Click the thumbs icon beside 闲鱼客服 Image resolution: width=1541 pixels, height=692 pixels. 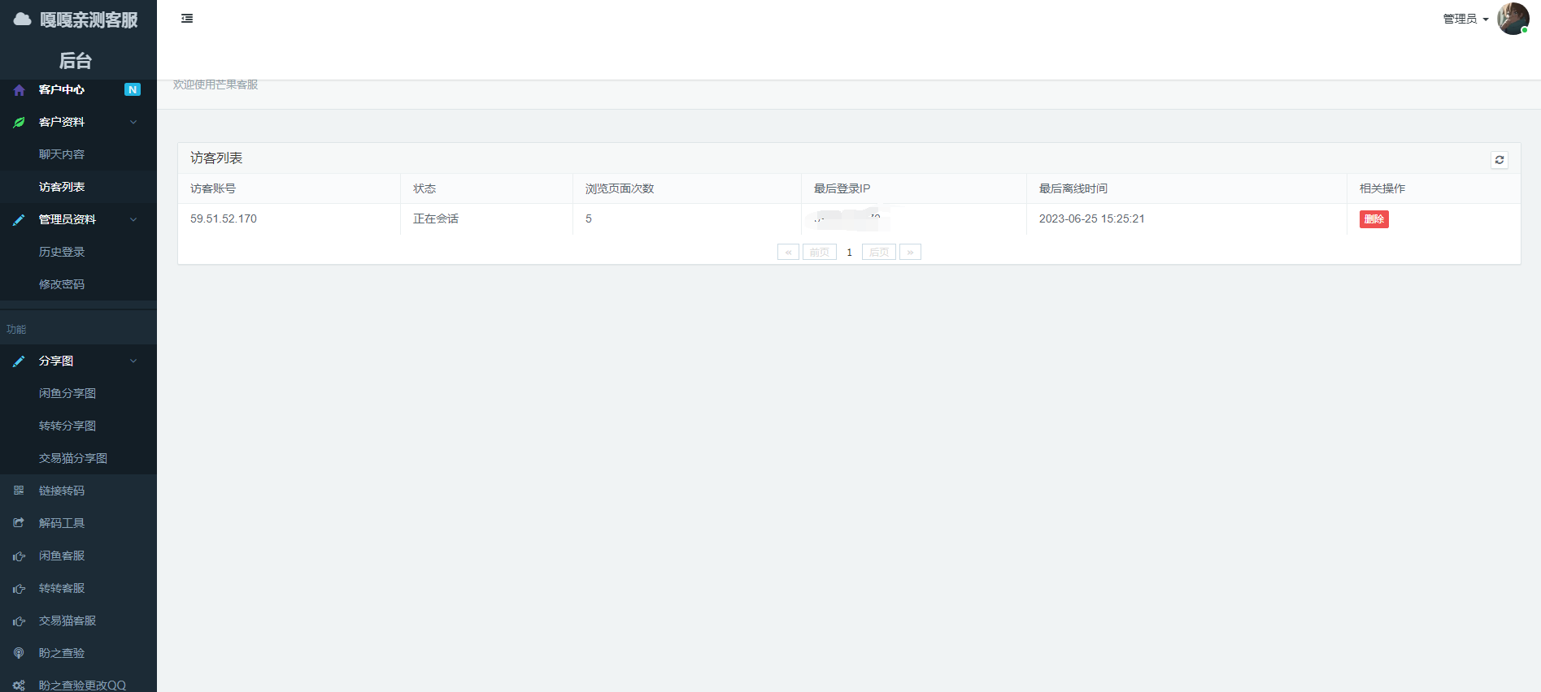(x=19, y=556)
